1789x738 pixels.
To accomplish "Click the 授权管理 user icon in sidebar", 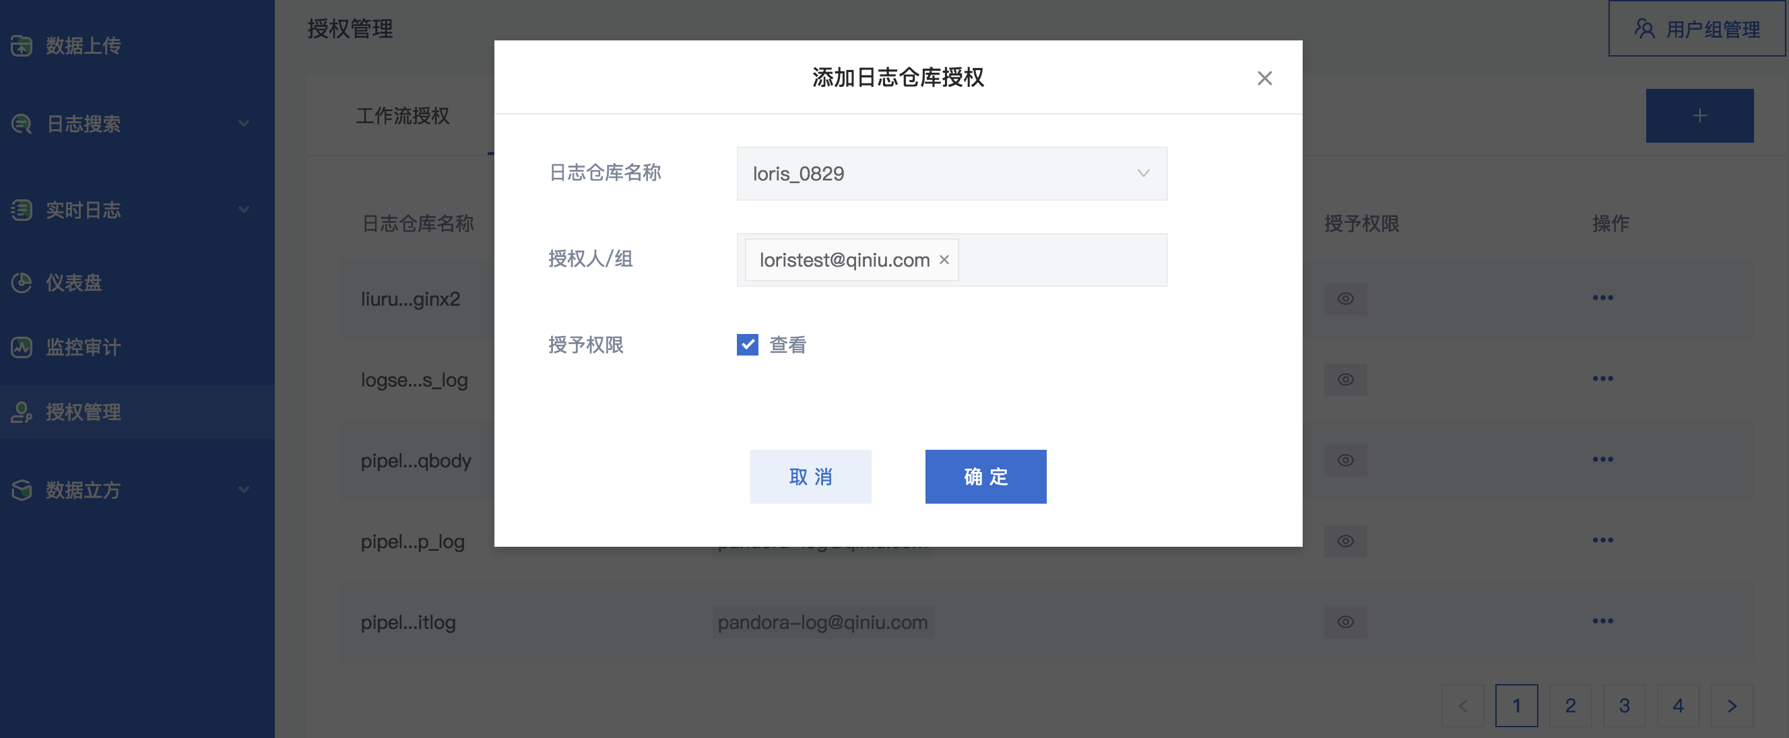I will point(22,412).
